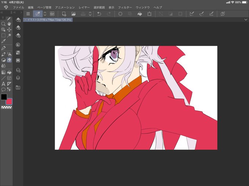Open the 選択範囲 (Selection) menu

coord(99,7)
